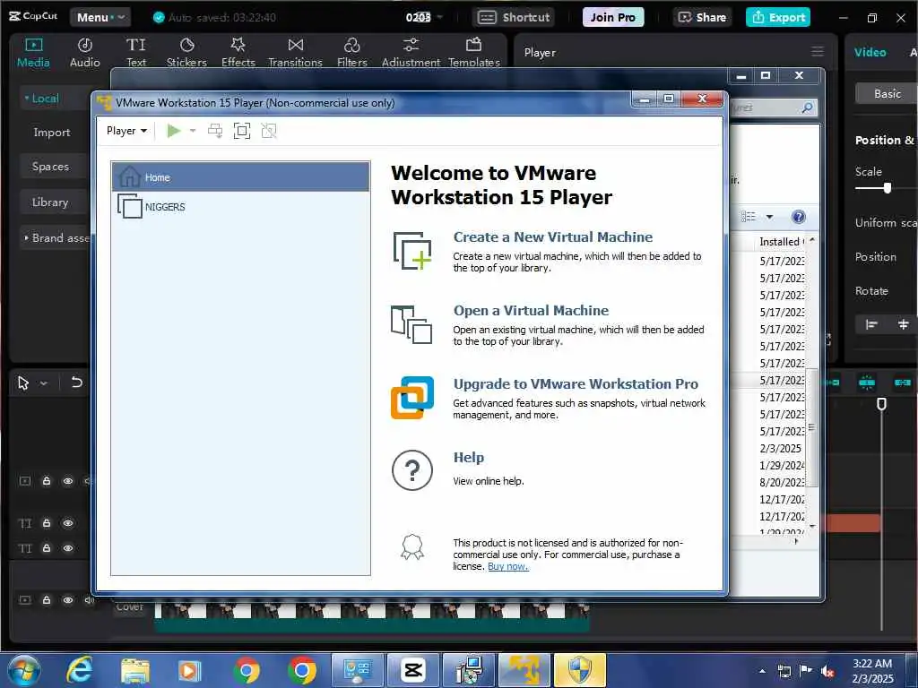Screen dimensions: 918x688
Task: Click the align-left icon in CapCut's Position panel
Action: click(871, 324)
